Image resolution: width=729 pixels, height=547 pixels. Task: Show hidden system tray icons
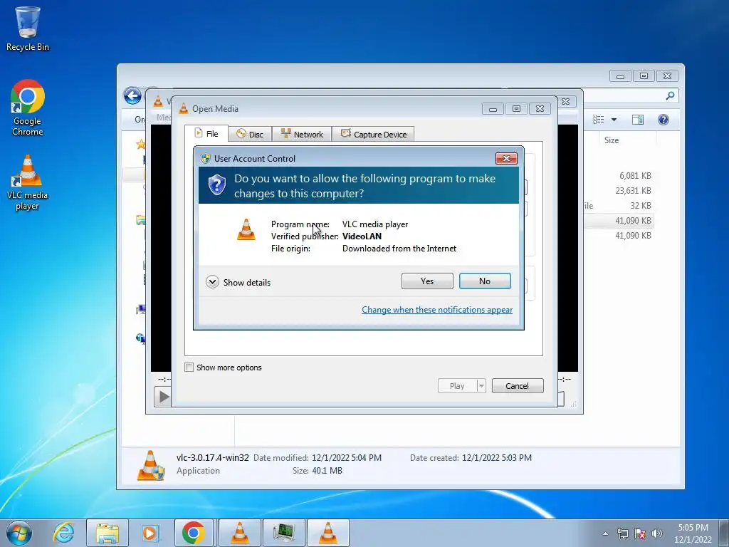click(605, 533)
